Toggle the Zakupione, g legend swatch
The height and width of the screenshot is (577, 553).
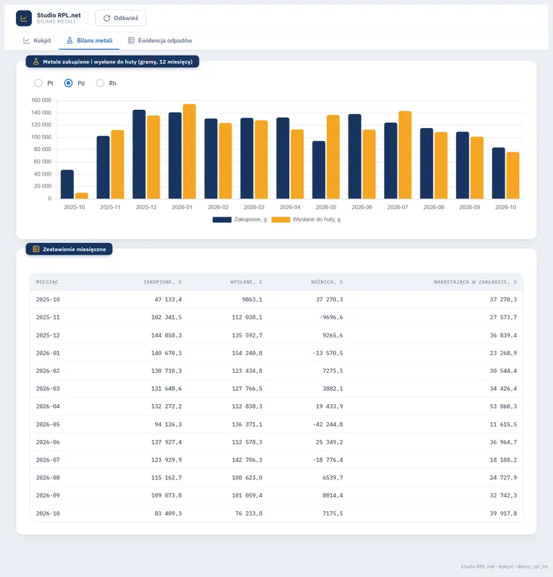[222, 220]
